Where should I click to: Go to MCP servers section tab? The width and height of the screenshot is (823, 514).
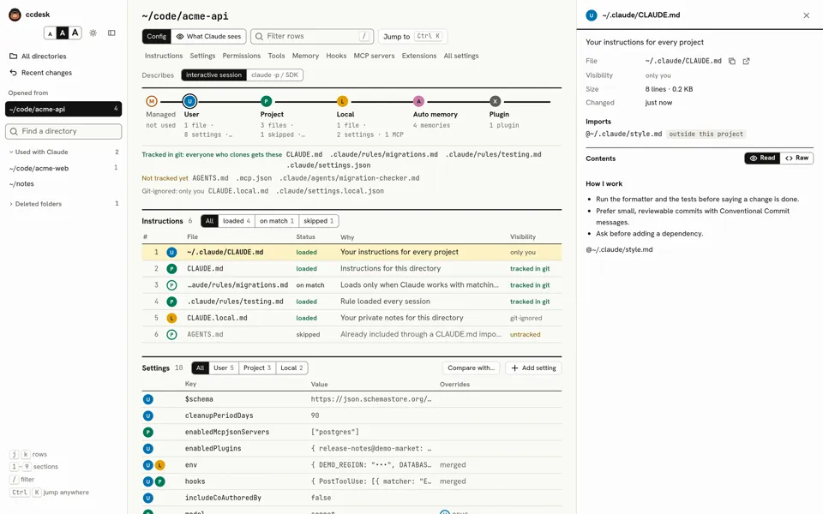375,56
